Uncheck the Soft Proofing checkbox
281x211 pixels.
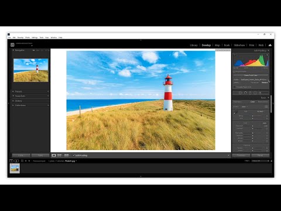74,155
